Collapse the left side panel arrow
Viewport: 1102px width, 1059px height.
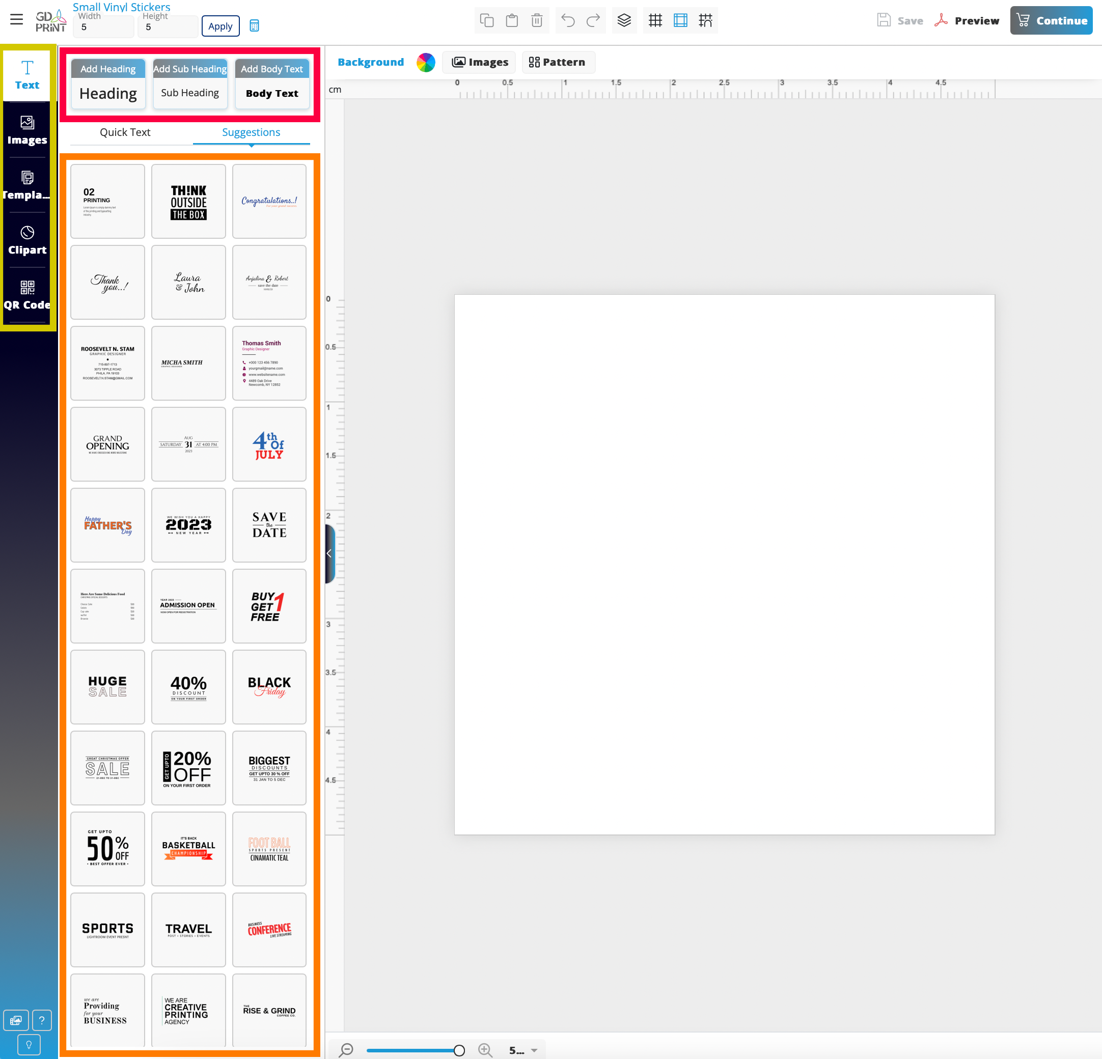click(x=329, y=553)
